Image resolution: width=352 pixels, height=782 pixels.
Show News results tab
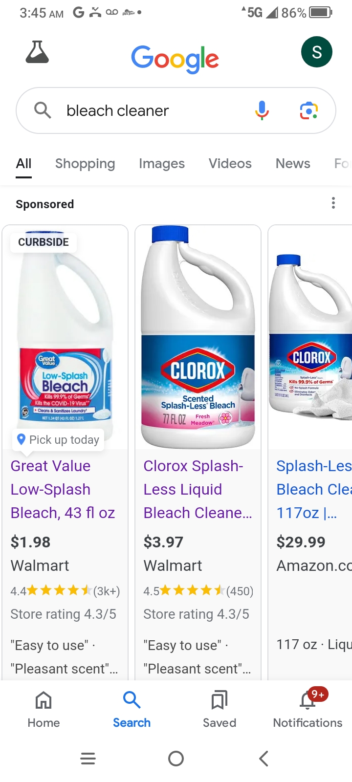click(293, 164)
